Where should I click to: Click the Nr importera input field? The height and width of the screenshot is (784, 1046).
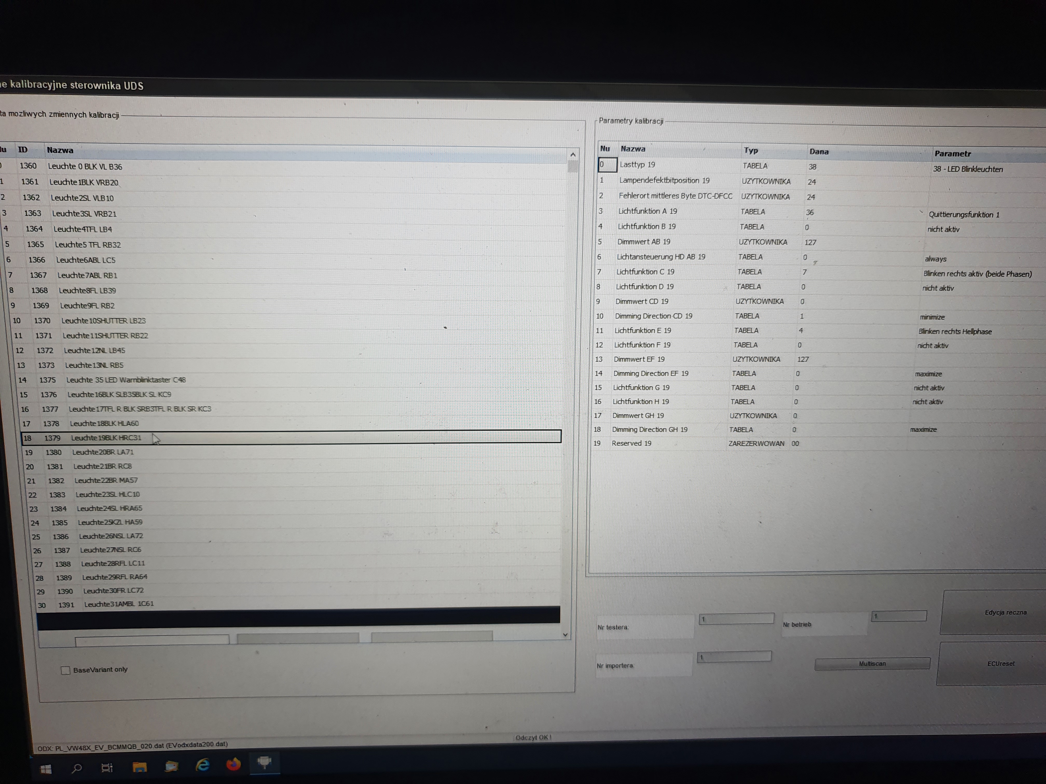(x=734, y=657)
